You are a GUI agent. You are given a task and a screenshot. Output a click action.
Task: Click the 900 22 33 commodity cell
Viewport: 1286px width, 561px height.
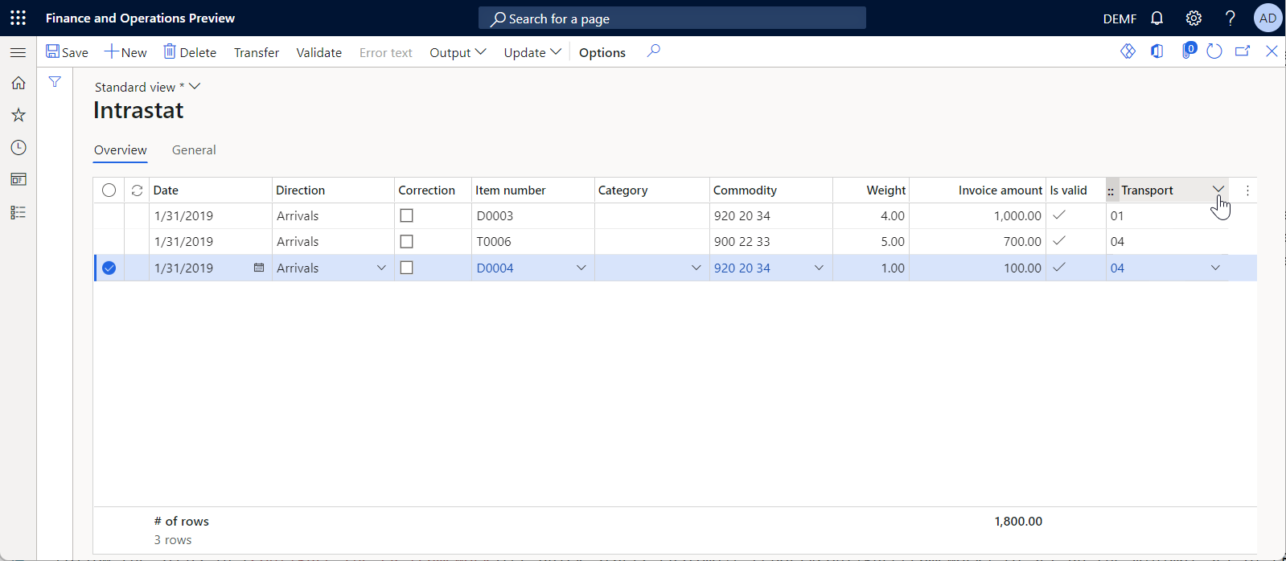click(x=770, y=241)
